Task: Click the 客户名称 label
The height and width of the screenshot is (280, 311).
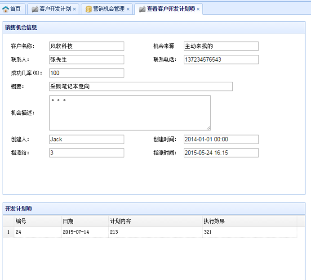Action: [x=22, y=46]
